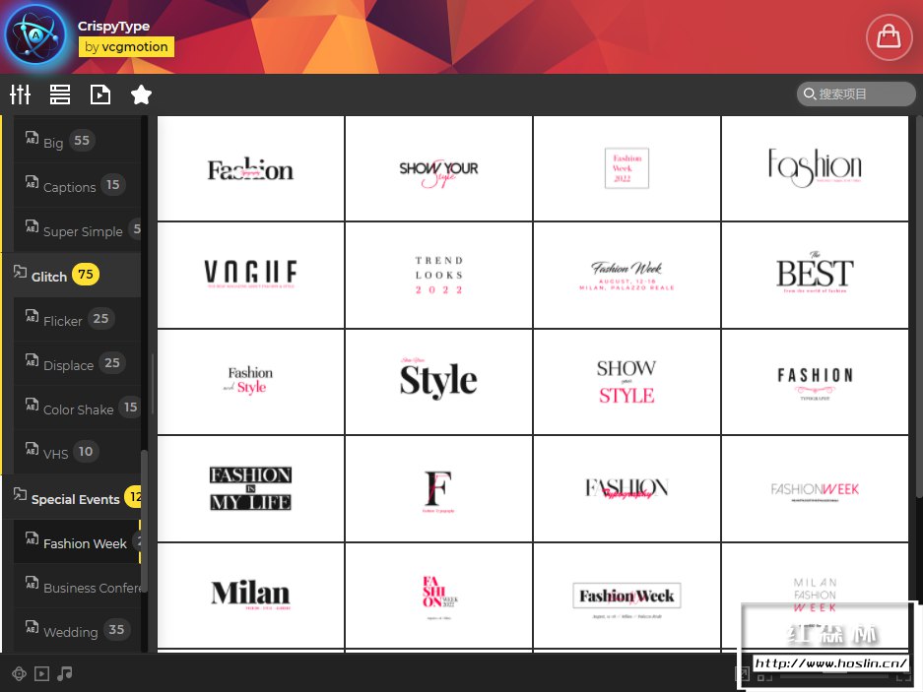Open the 'FASHIONWEEK' pink thumbnail
Viewport: 923px width, 692px height.
point(815,489)
